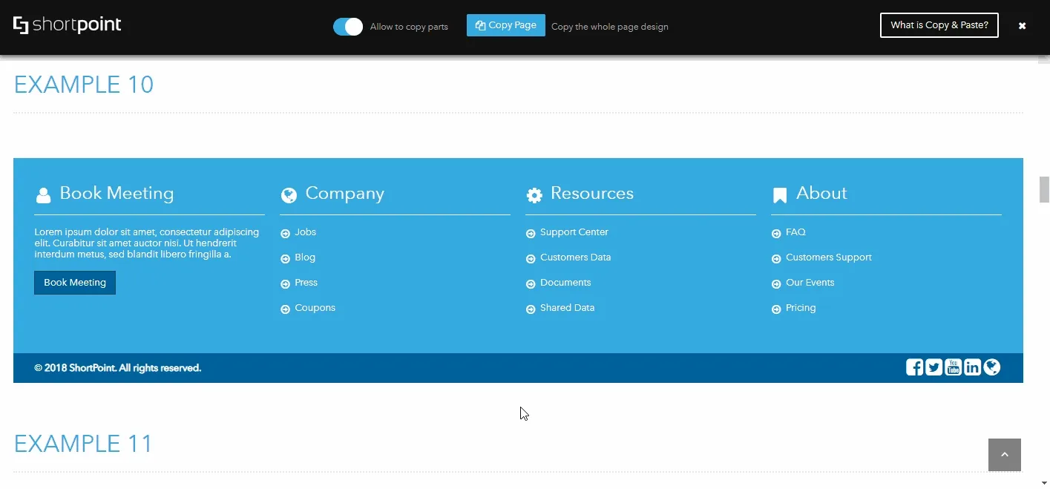Close the copy and paste bar

coord(1022,26)
